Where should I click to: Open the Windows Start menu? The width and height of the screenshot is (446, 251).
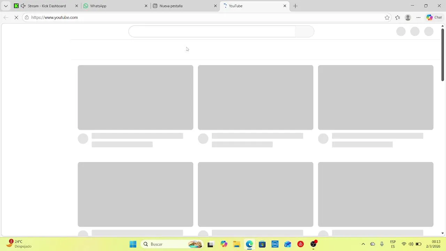click(133, 244)
